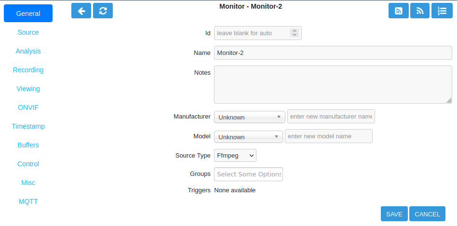Image resolution: width=457 pixels, height=226 pixels.
Task: Expand the Source Type Ffmpeg selector
Action: coord(235,156)
